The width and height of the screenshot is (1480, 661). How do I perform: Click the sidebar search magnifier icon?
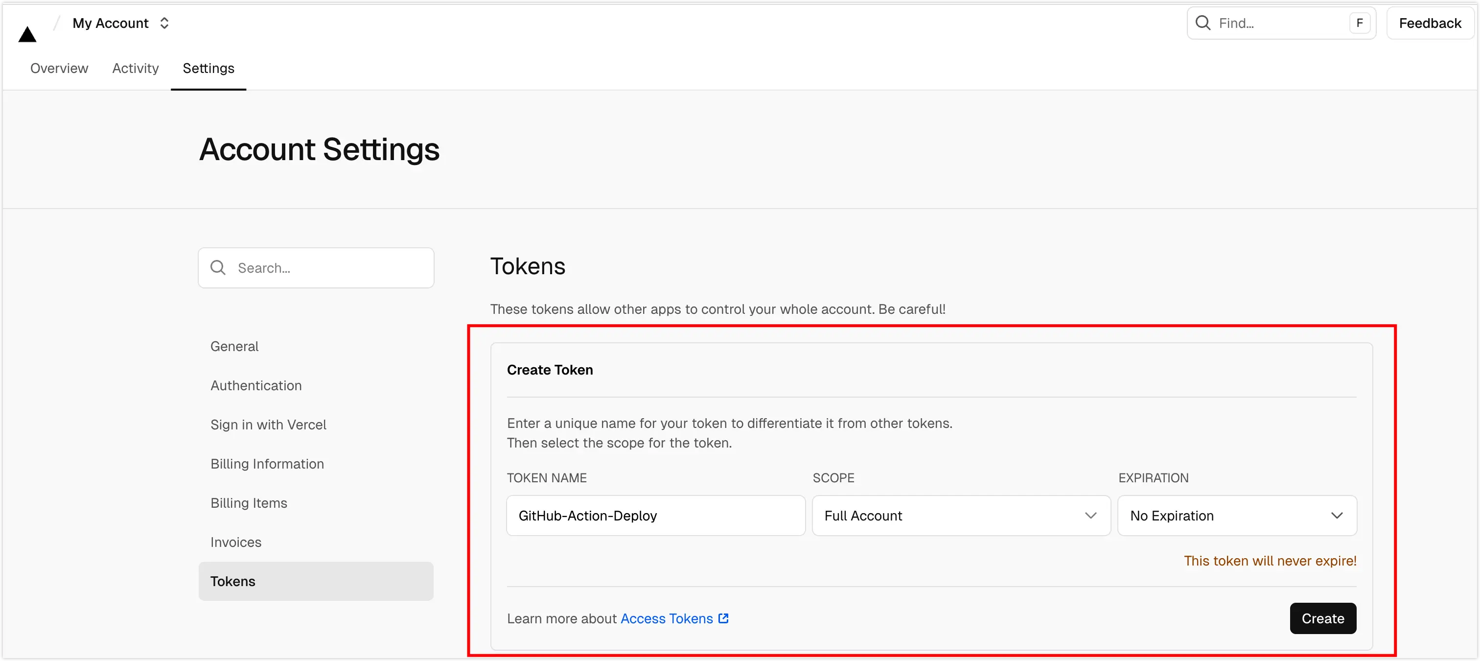(218, 268)
